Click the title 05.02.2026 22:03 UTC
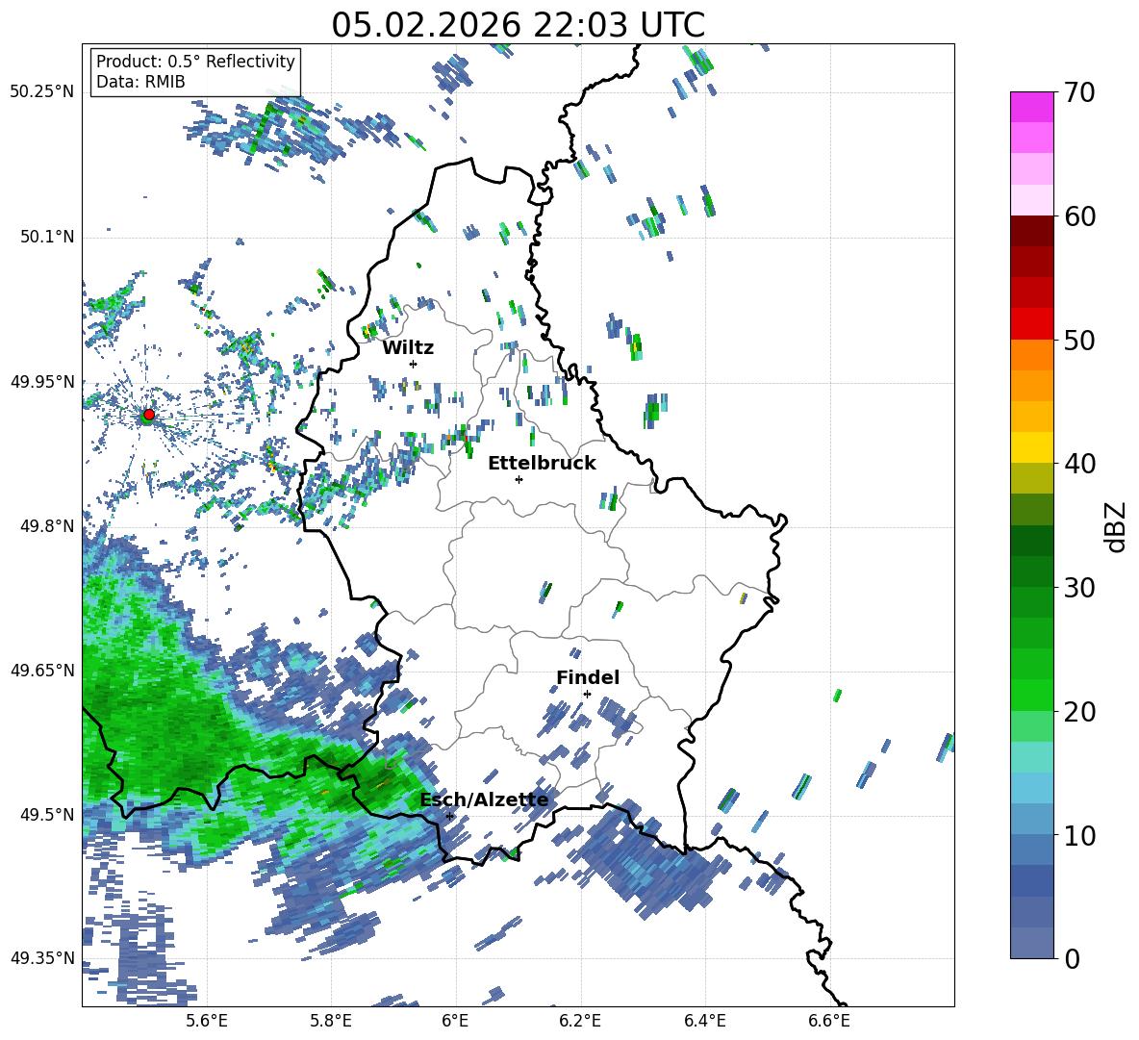Viewport: 1139px width, 1040px height. pos(518,25)
